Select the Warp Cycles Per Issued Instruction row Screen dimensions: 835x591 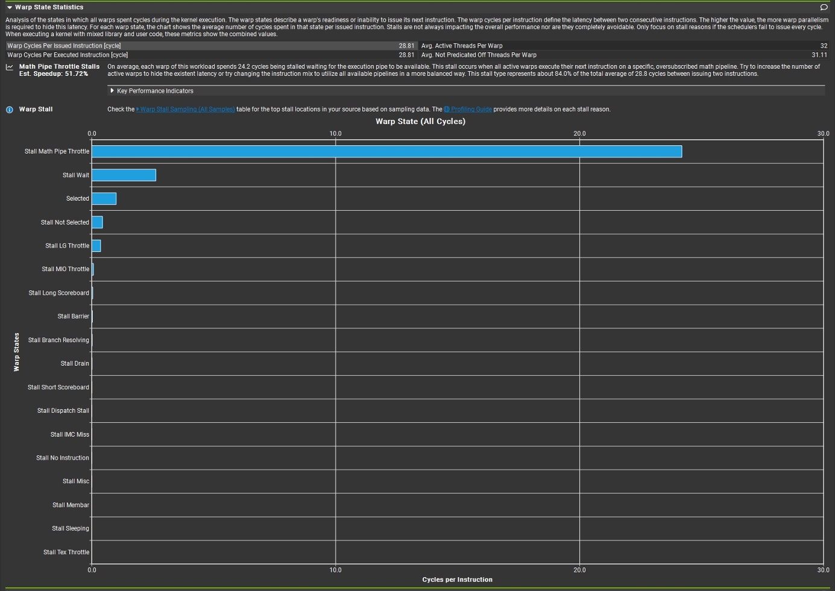tap(211, 46)
